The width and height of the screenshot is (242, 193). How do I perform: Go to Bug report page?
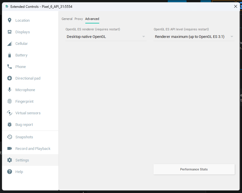24,125
